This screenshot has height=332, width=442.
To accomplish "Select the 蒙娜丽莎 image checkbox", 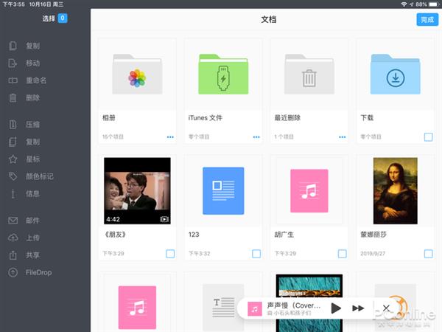I will 428,254.
